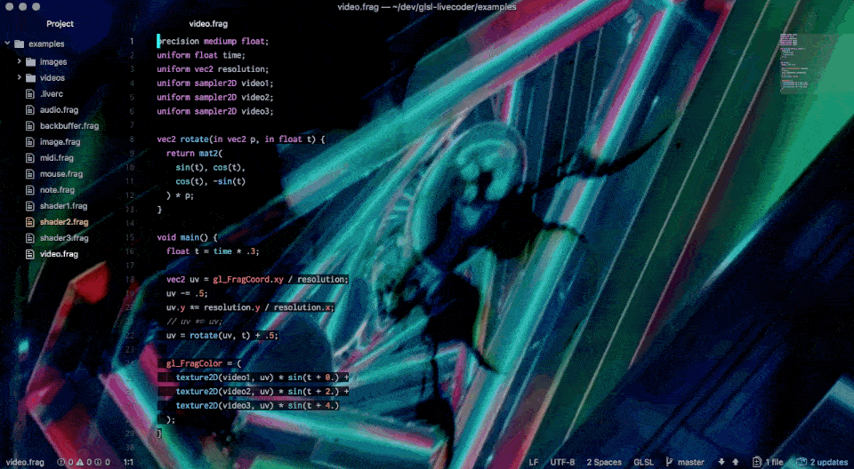Click on 'return mat2(' code line

(195, 154)
